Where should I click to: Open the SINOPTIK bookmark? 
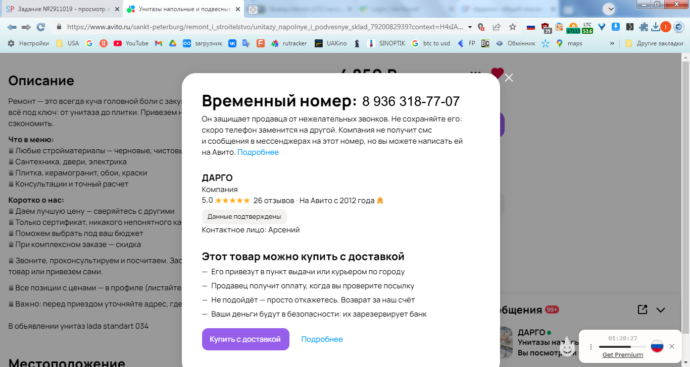pos(387,43)
